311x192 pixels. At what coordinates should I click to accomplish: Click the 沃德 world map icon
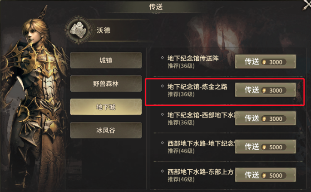79,30
